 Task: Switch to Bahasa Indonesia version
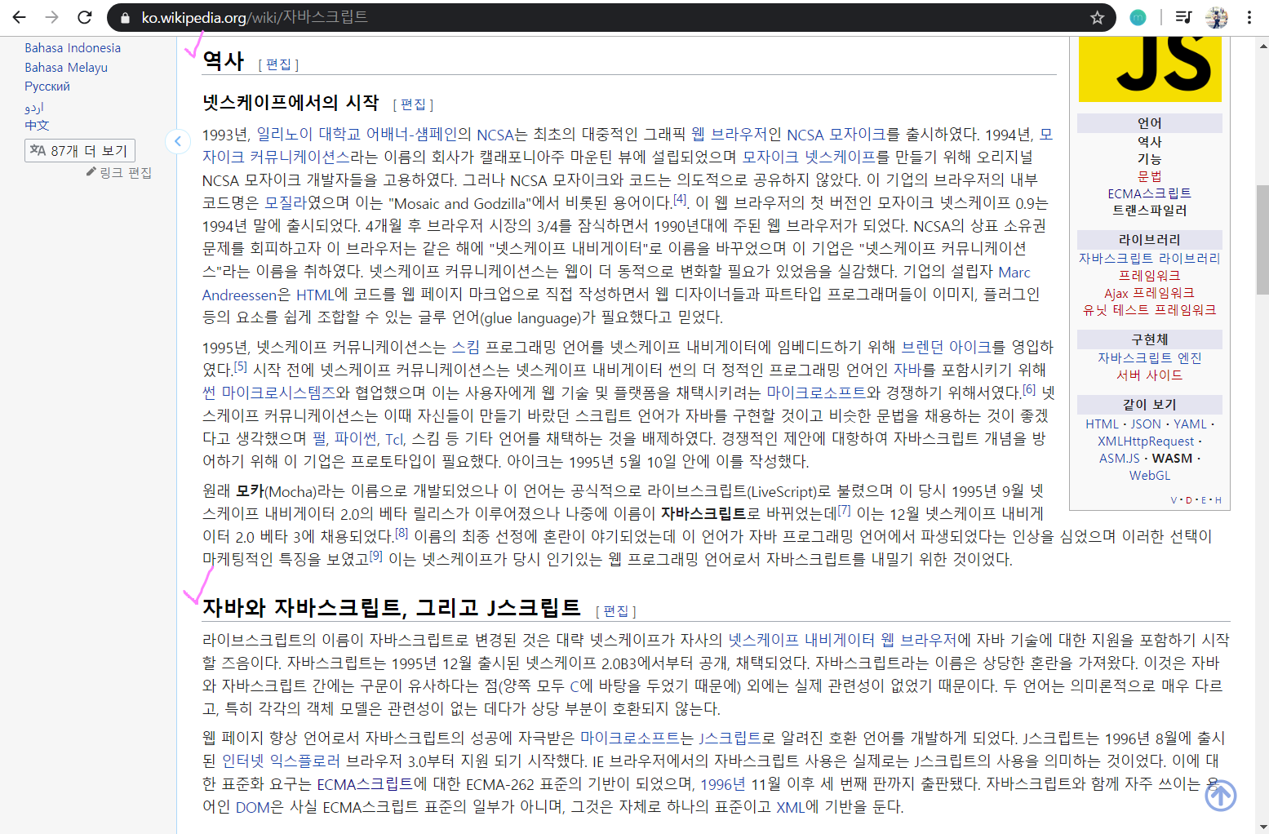(x=73, y=48)
